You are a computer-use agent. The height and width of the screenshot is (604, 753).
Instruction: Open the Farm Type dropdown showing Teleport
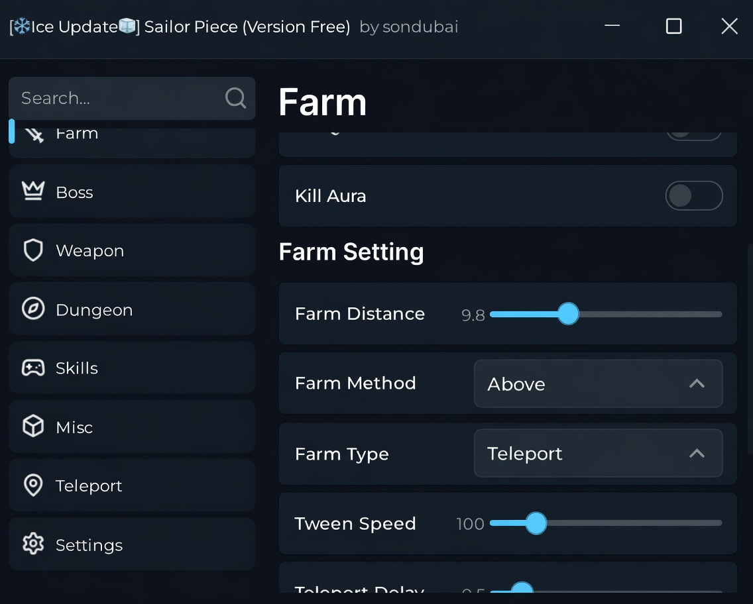[x=597, y=454]
